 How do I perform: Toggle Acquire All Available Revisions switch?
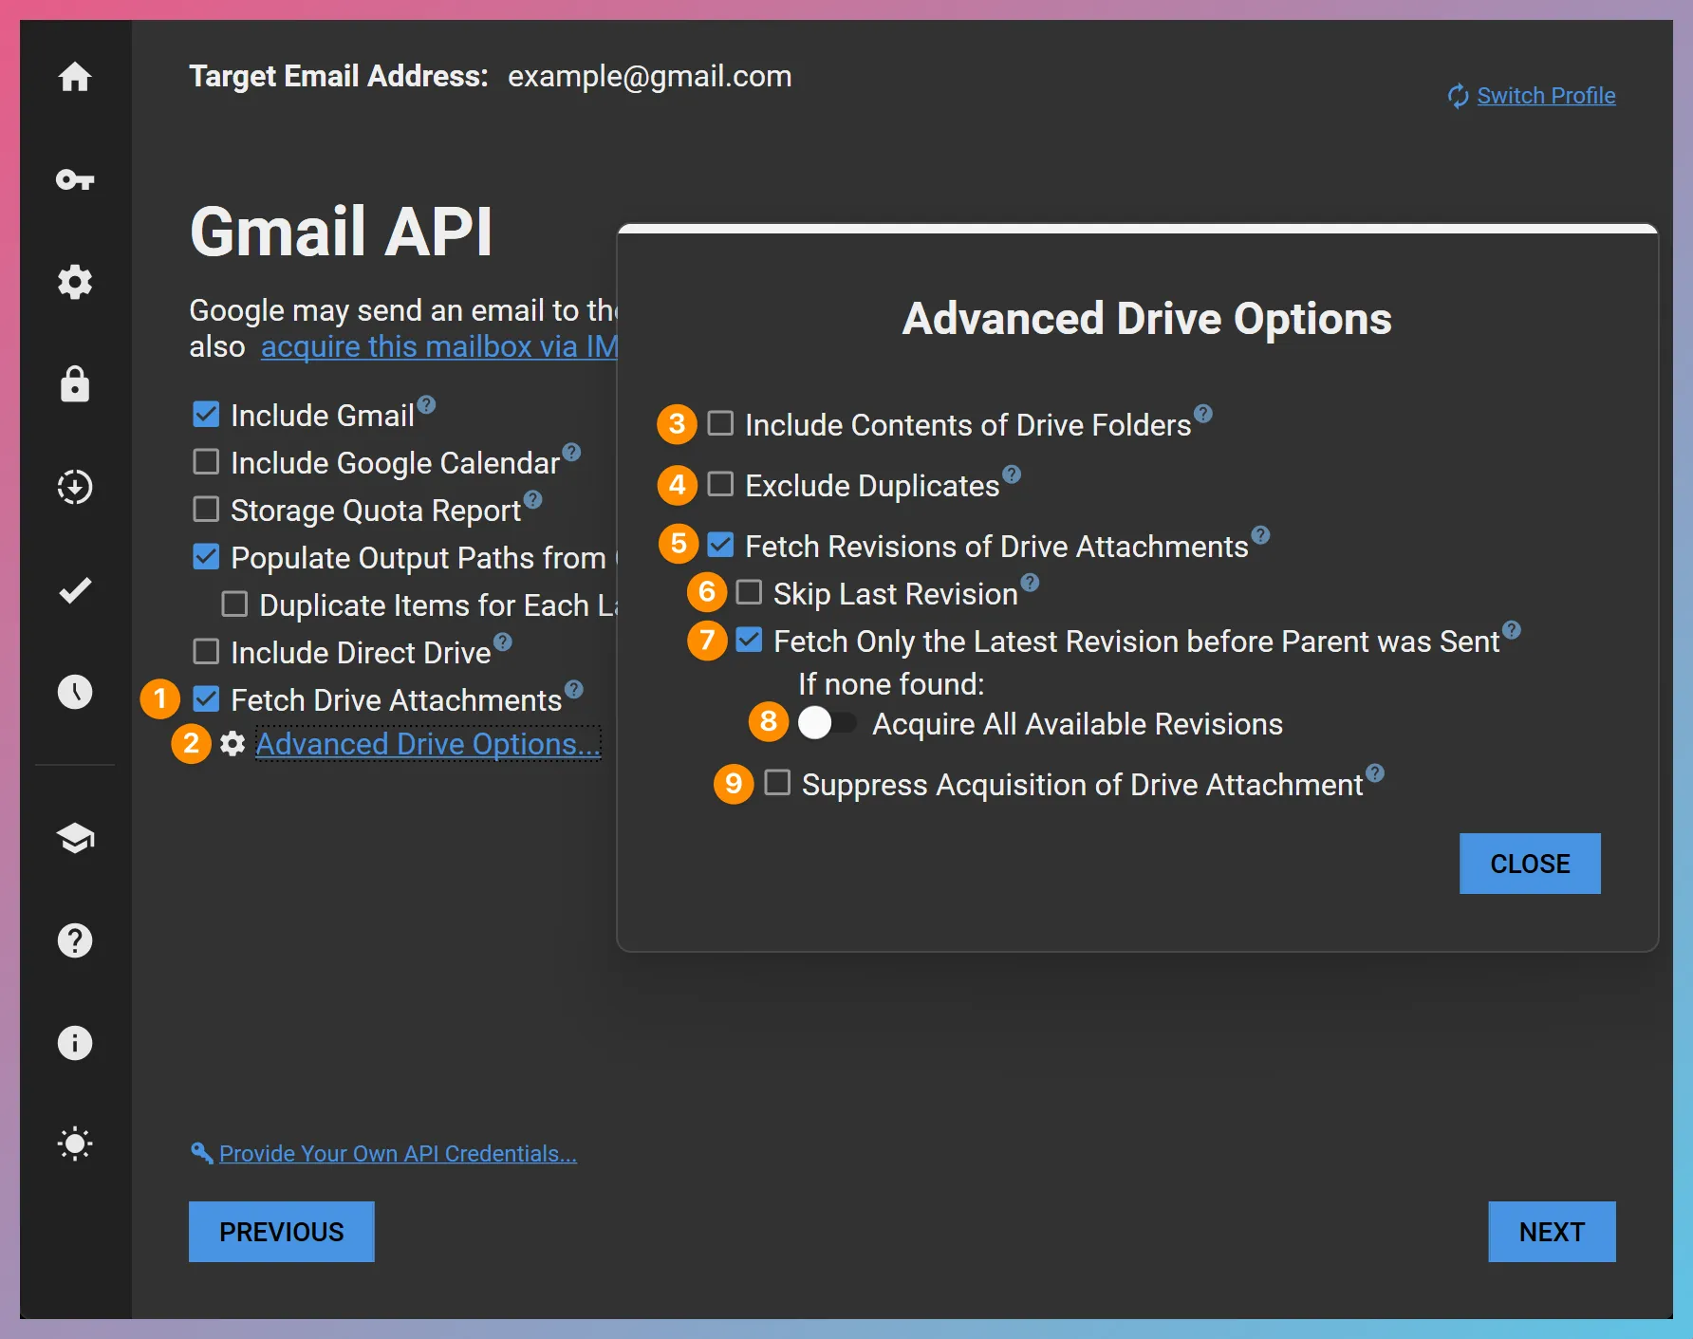pos(827,722)
